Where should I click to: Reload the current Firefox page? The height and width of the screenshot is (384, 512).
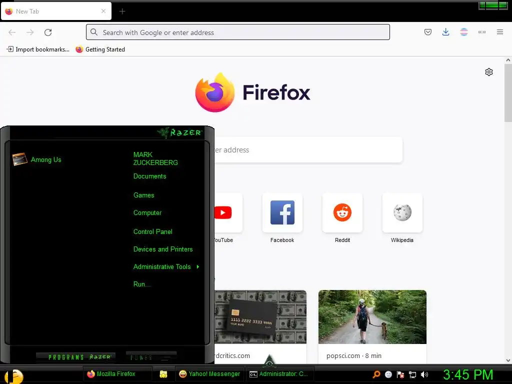click(x=48, y=32)
